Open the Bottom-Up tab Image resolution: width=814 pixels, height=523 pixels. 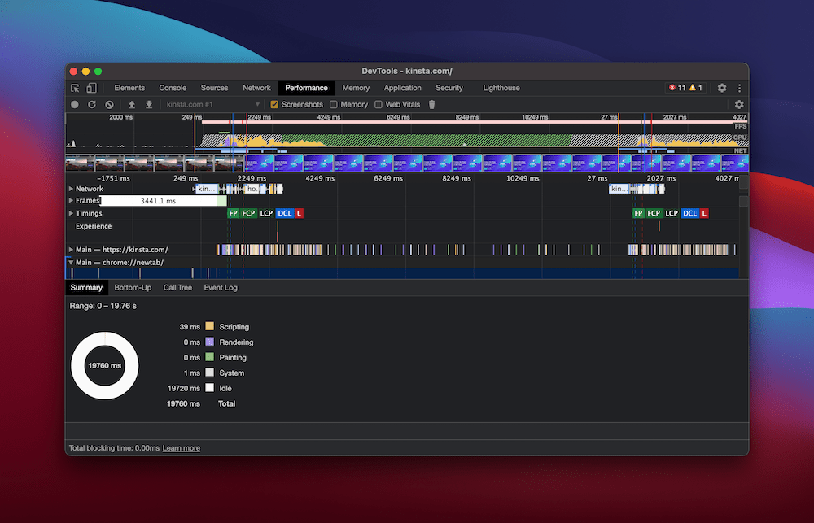point(133,288)
